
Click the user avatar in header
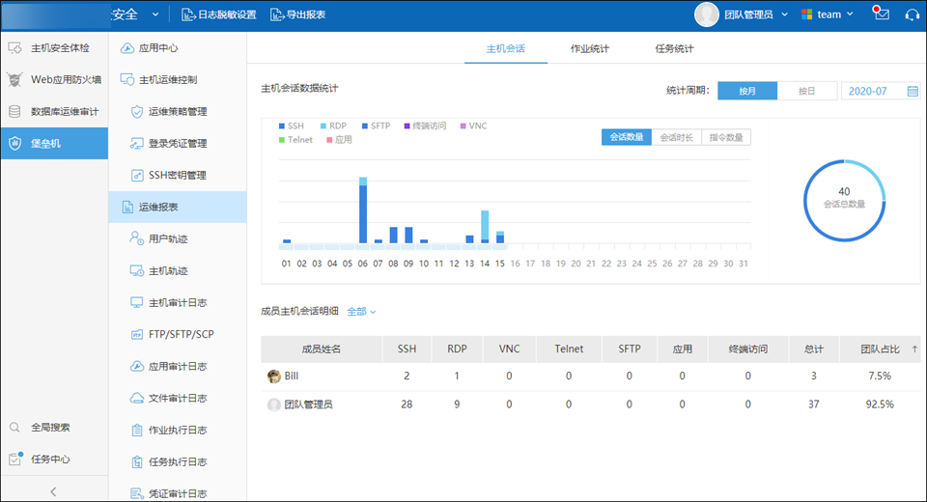click(707, 14)
